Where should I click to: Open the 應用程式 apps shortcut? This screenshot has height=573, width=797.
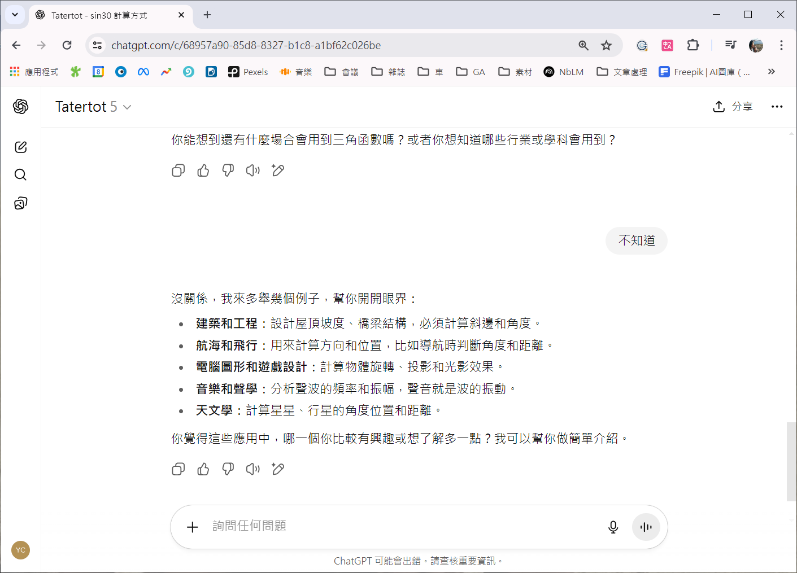34,72
